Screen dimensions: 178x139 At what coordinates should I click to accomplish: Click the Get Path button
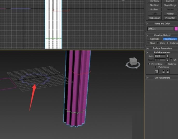154,39
